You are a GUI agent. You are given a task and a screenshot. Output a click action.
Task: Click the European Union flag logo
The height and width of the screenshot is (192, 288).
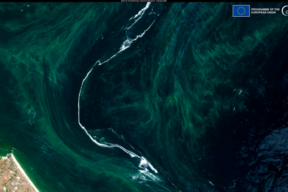(x=241, y=11)
